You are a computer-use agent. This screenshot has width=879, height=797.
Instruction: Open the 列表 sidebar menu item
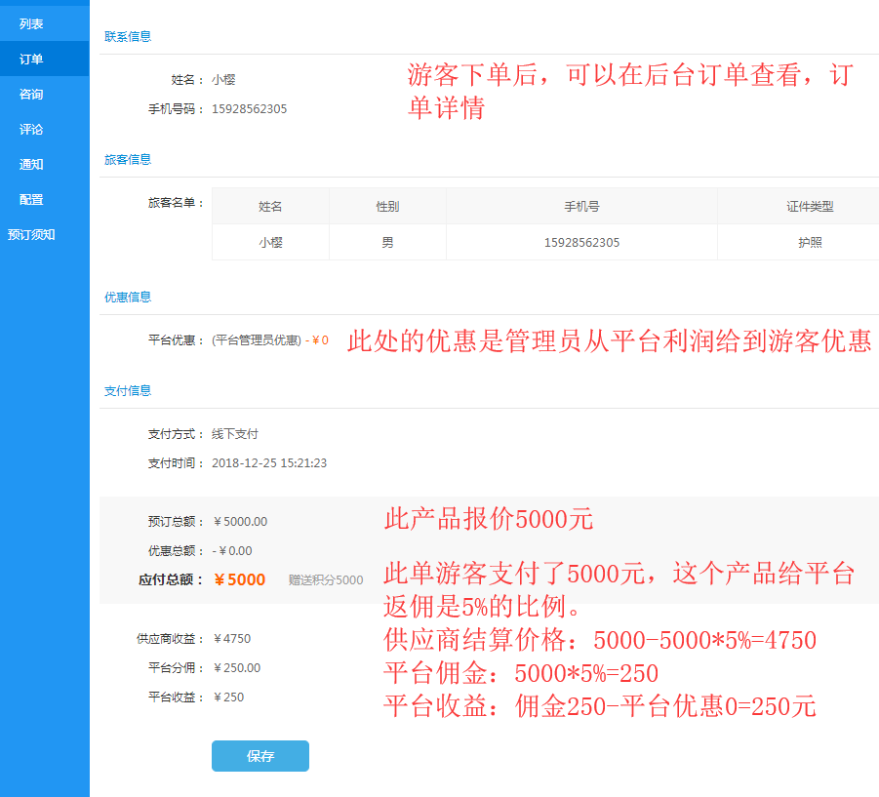tap(31, 23)
